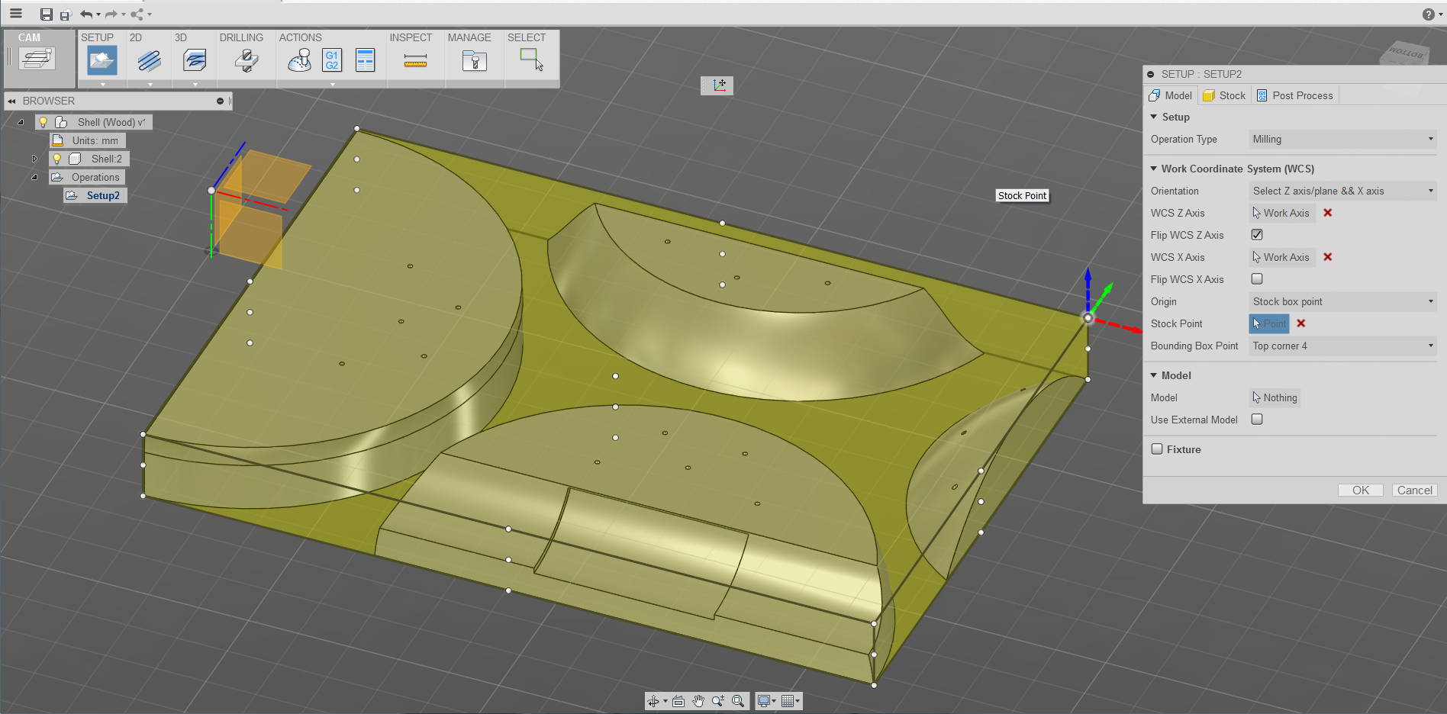Click the Setup Sheet icon
1447x714 pixels.
366,60
